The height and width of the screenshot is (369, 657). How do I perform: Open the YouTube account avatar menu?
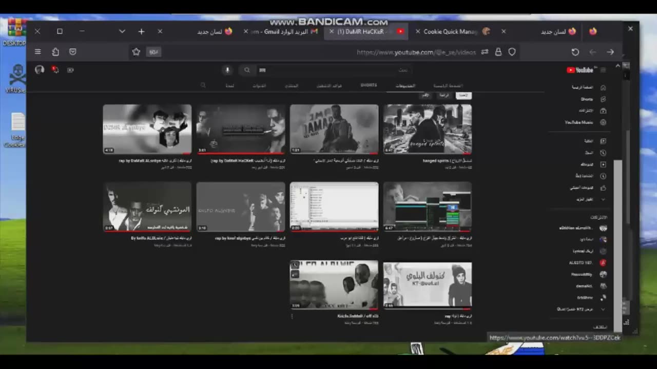[40, 70]
